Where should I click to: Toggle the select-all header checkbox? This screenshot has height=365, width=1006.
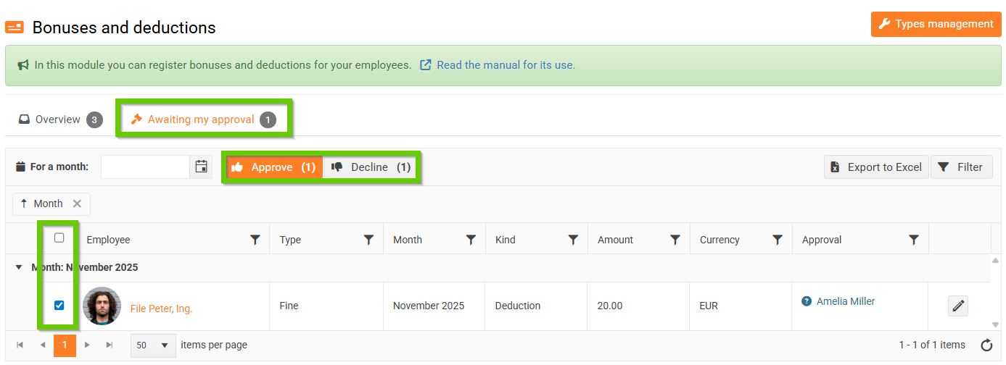click(x=59, y=238)
